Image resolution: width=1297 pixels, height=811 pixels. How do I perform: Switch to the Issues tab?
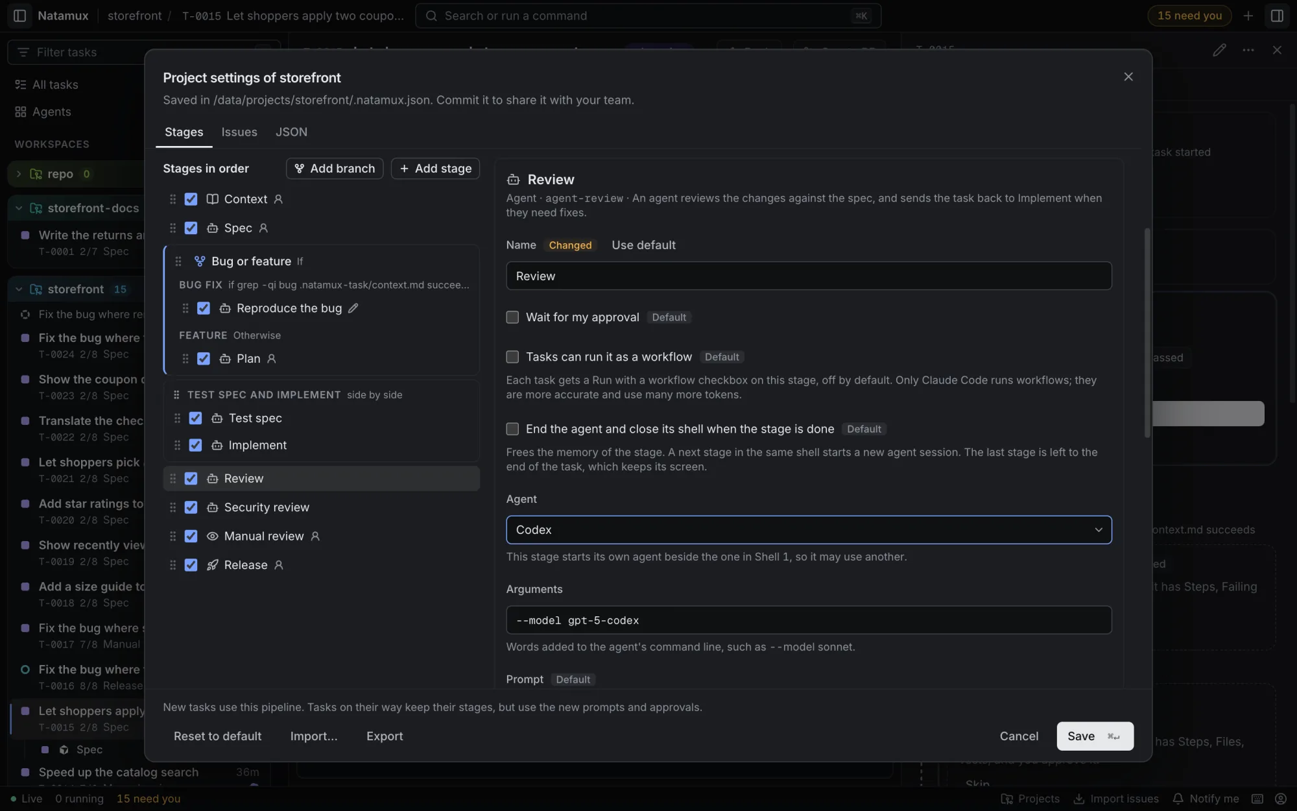pyautogui.click(x=239, y=132)
